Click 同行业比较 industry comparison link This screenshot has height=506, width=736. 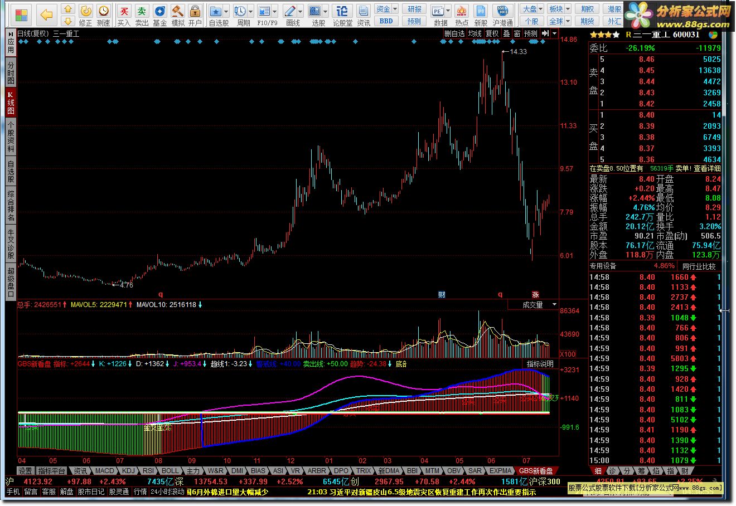(699, 266)
